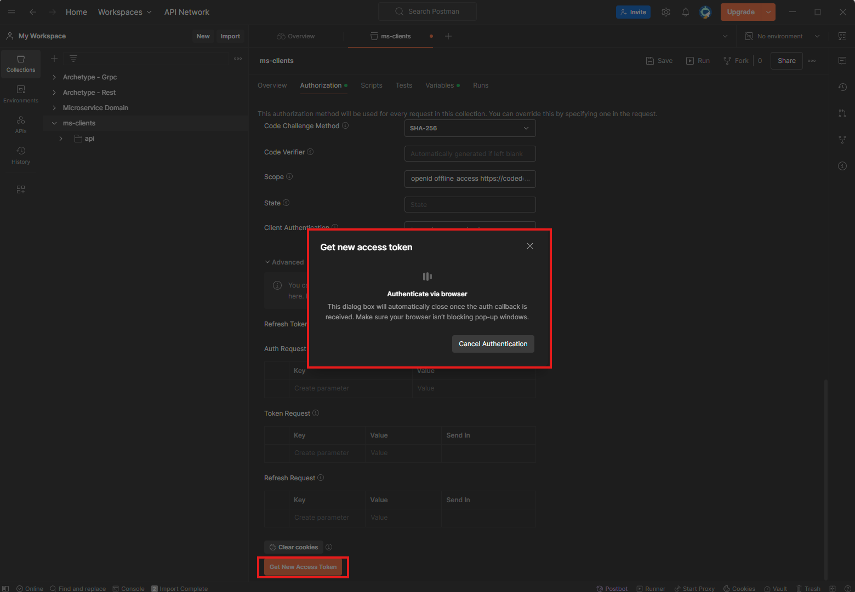The height and width of the screenshot is (592, 855).
Task: Create new collection with plus icon
Action: 54,59
